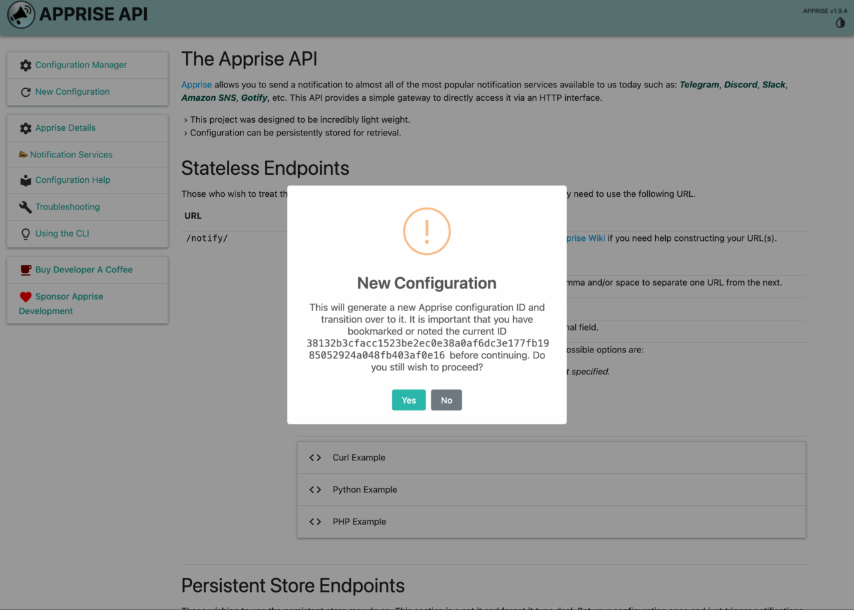Click the Configuration Help reader icon
The width and height of the screenshot is (854, 610).
point(25,180)
